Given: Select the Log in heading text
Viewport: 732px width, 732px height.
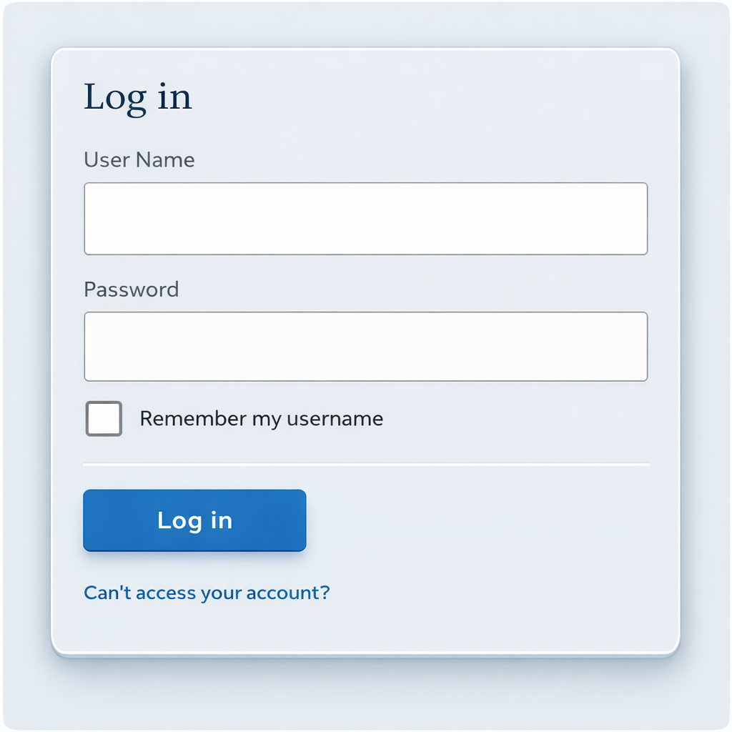Looking at the screenshot, I should [138, 97].
